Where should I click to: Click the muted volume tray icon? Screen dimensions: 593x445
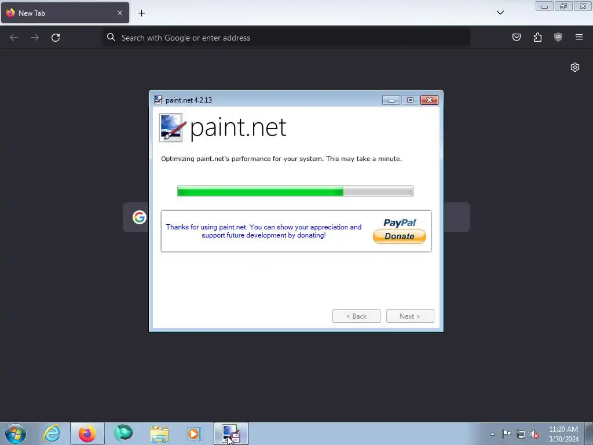tap(535, 434)
